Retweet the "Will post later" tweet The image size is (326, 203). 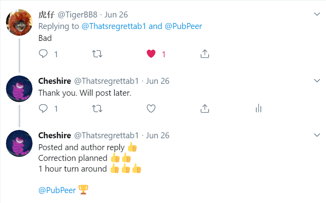pos(97,108)
